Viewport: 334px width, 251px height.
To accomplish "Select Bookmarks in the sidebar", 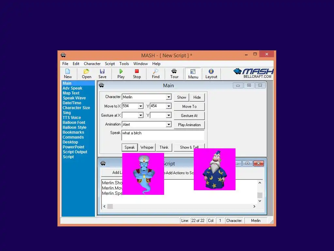I will [73, 132].
